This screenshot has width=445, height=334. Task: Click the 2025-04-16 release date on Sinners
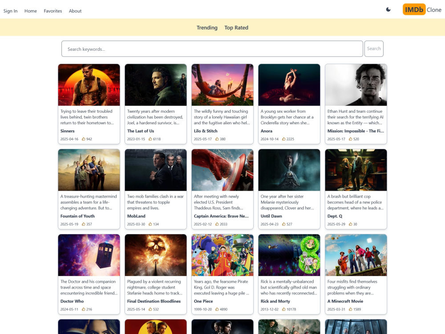pyautogui.click(x=69, y=139)
